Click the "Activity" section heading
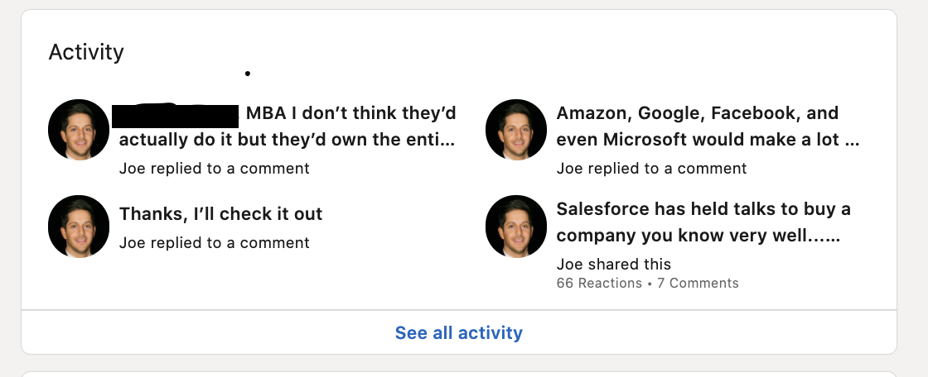 point(86,52)
